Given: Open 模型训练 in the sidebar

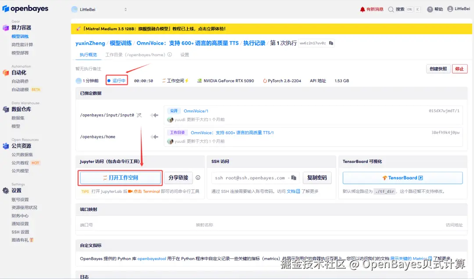Looking at the screenshot, I should [x=20, y=36].
